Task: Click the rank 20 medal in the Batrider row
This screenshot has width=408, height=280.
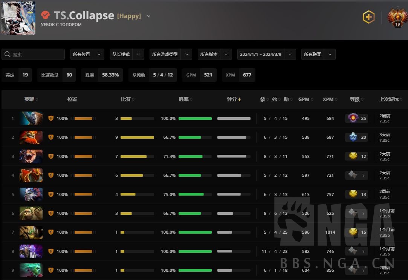Action: (x=356, y=137)
